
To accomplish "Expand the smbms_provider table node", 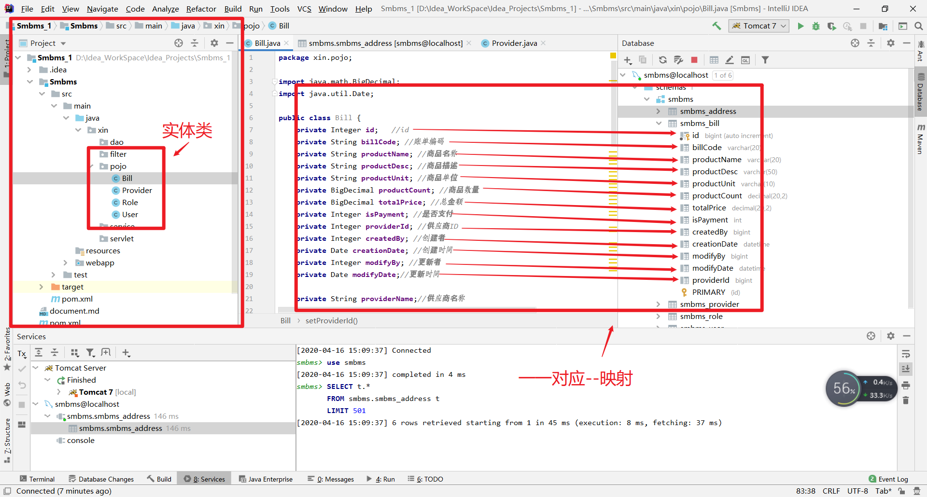I will (x=658, y=304).
